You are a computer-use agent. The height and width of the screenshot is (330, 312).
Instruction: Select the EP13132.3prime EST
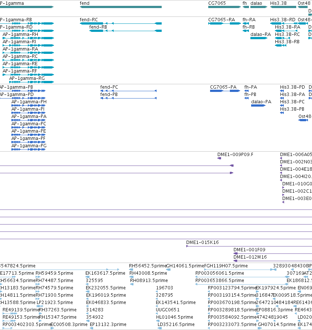pyautogui.click(x=91, y=328)
